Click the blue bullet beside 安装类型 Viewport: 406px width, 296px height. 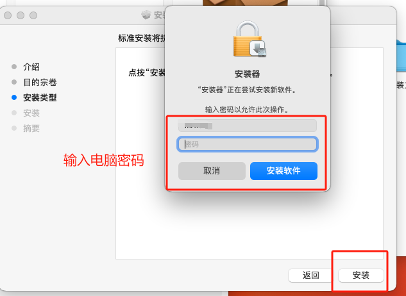coord(14,97)
